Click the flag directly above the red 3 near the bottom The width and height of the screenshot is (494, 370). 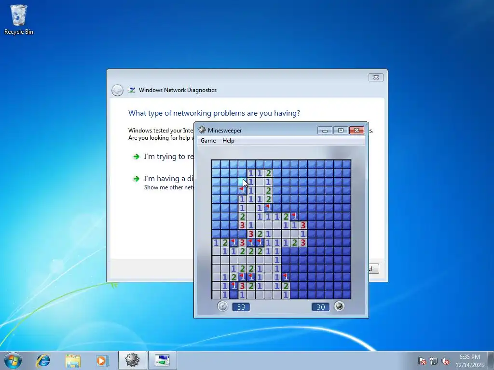(x=242, y=277)
